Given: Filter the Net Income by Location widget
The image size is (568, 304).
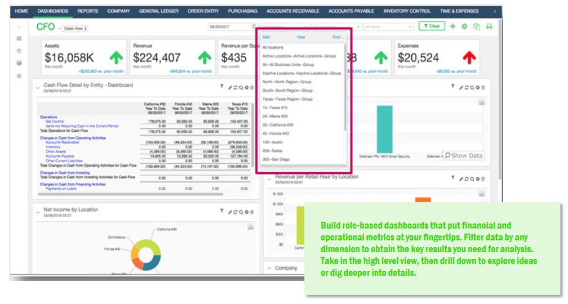Looking at the screenshot, I should point(221,211).
